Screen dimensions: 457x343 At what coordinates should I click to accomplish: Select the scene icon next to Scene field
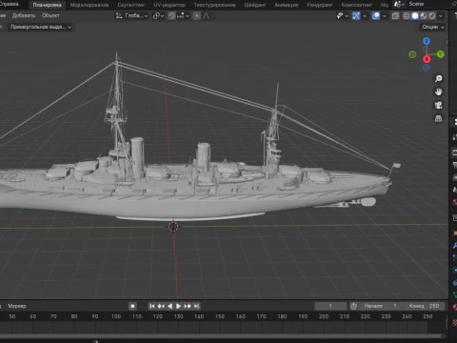click(x=399, y=4)
